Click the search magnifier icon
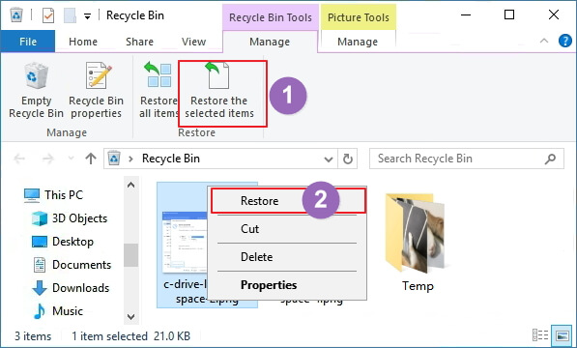 (551, 159)
